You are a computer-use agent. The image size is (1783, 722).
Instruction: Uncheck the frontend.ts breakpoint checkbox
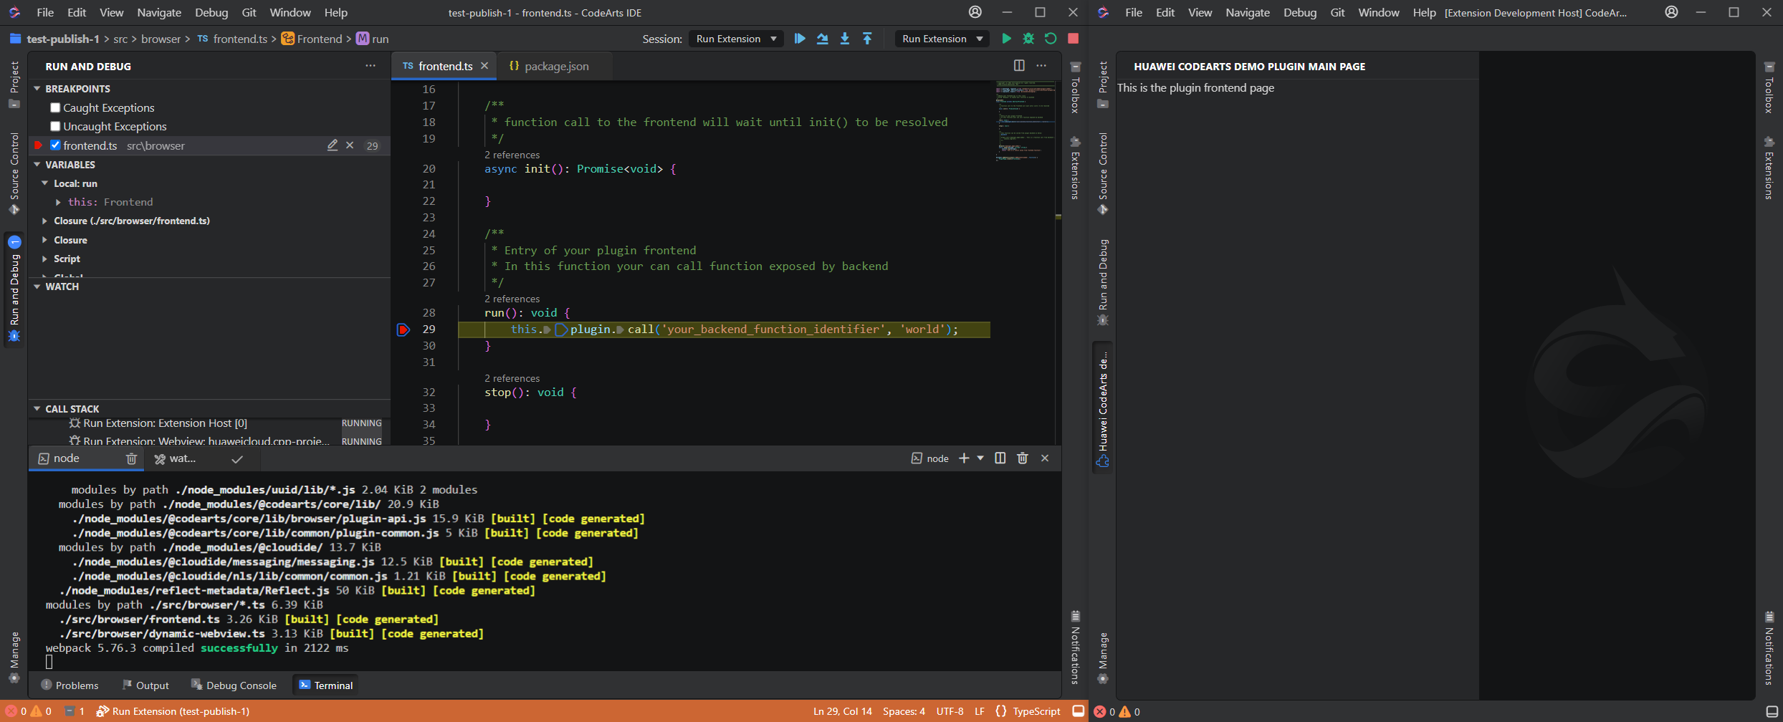pyautogui.click(x=55, y=145)
